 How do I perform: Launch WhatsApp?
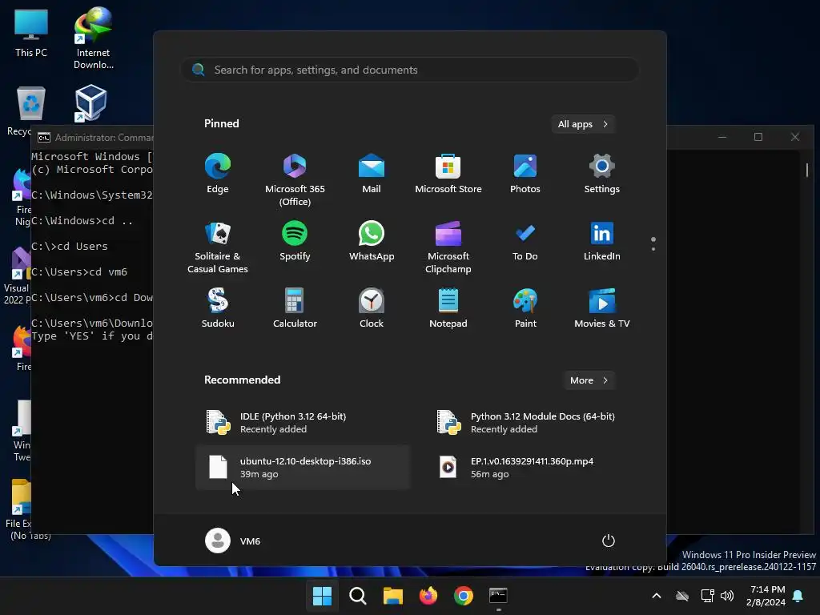pyautogui.click(x=372, y=241)
